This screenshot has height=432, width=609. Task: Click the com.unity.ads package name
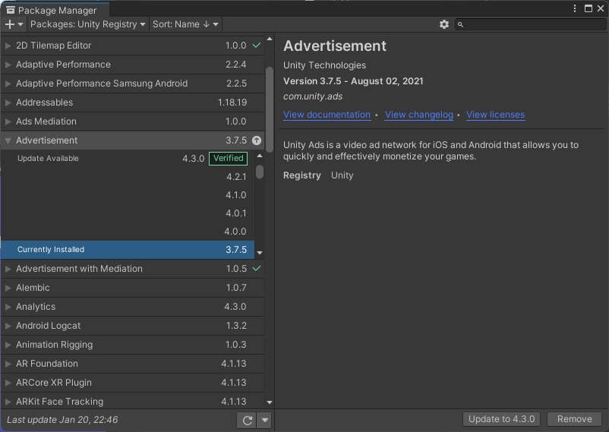[x=313, y=96]
